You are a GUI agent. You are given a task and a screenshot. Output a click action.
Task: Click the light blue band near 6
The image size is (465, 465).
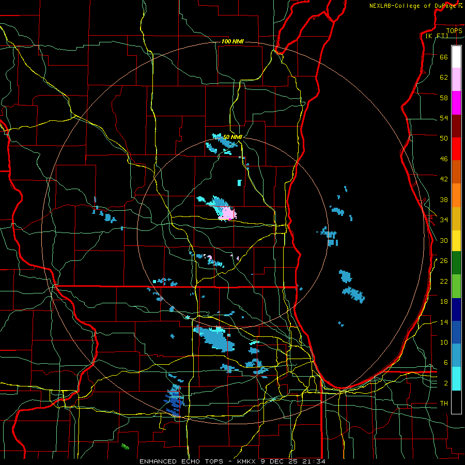click(x=456, y=355)
